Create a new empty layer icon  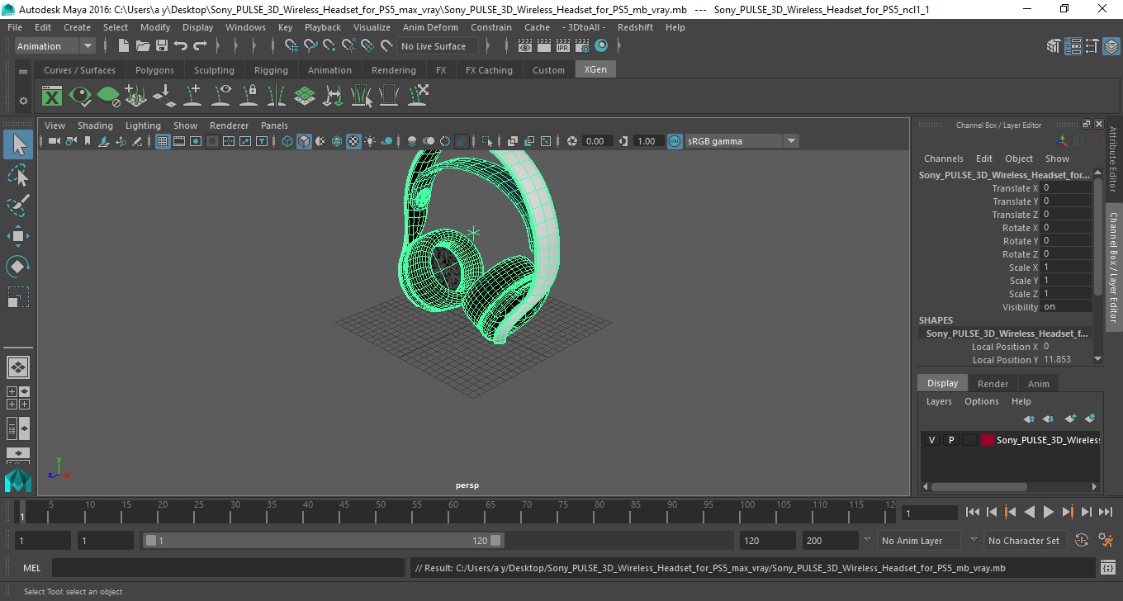pos(1070,419)
